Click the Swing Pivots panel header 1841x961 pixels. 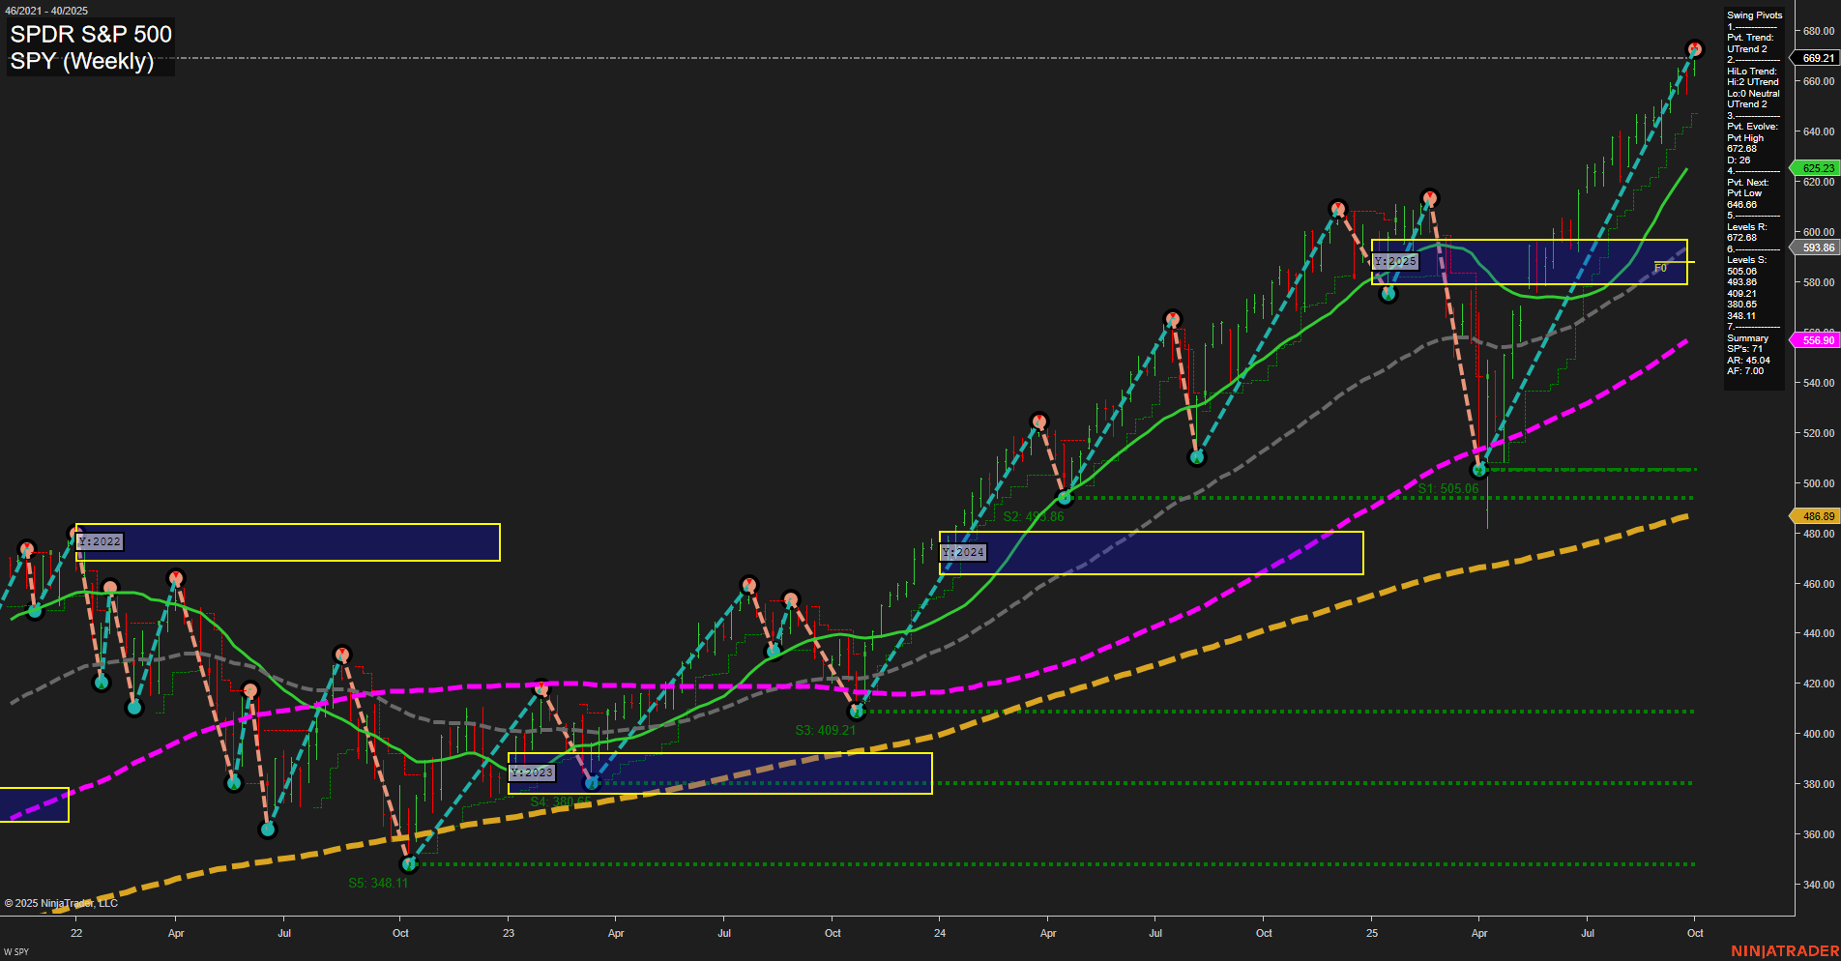pos(1753,15)
